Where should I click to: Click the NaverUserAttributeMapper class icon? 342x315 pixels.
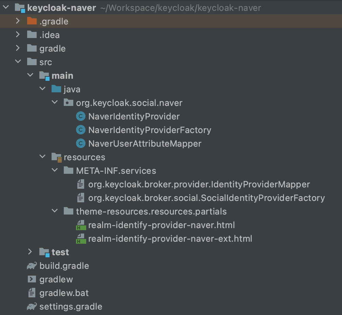80,144
